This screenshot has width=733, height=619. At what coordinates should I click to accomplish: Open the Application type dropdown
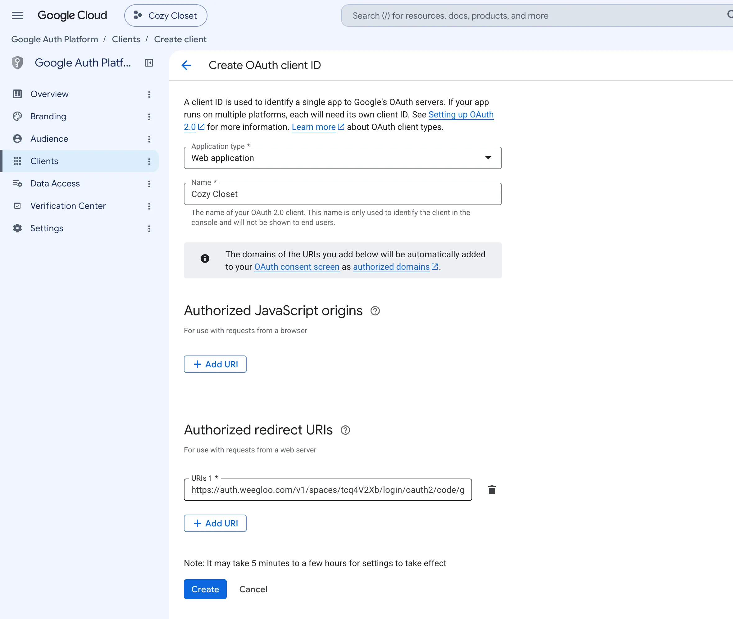pyautogui.click(x=343, y=158)
